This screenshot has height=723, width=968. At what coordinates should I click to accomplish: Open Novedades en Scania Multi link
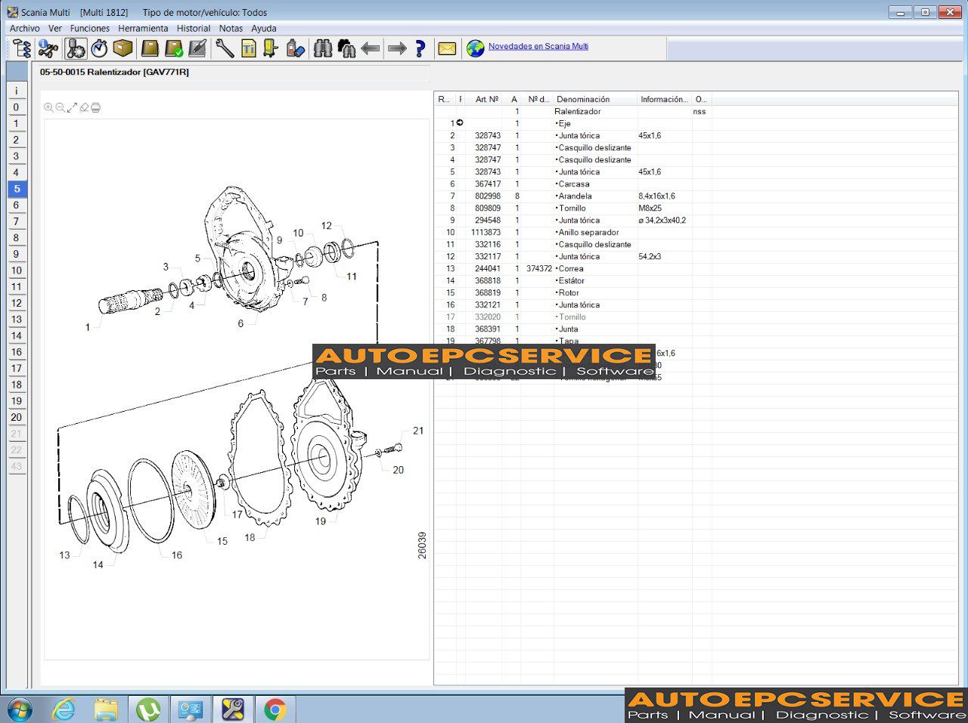pos(538,46)
